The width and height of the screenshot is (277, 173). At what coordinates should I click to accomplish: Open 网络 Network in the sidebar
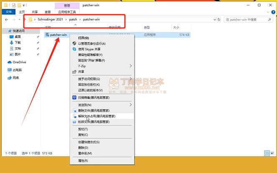coord(16,78)
